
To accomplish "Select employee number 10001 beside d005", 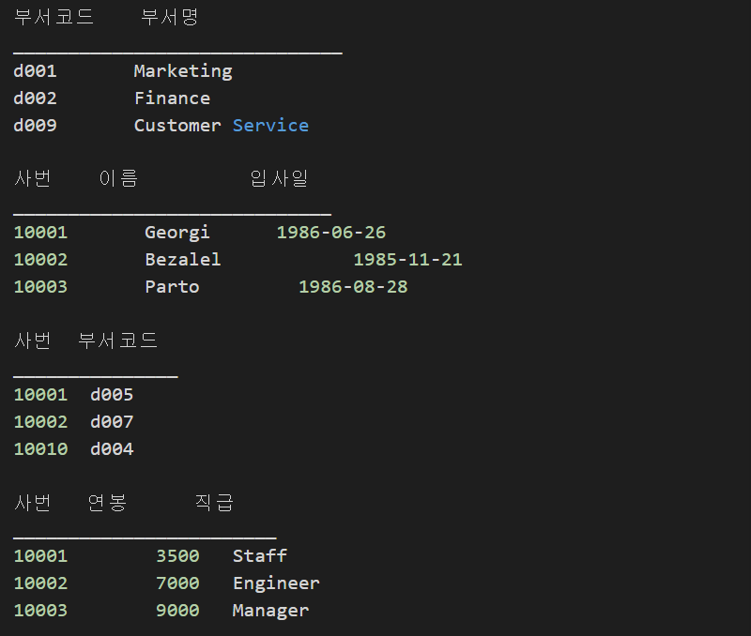I will (40, 395).
